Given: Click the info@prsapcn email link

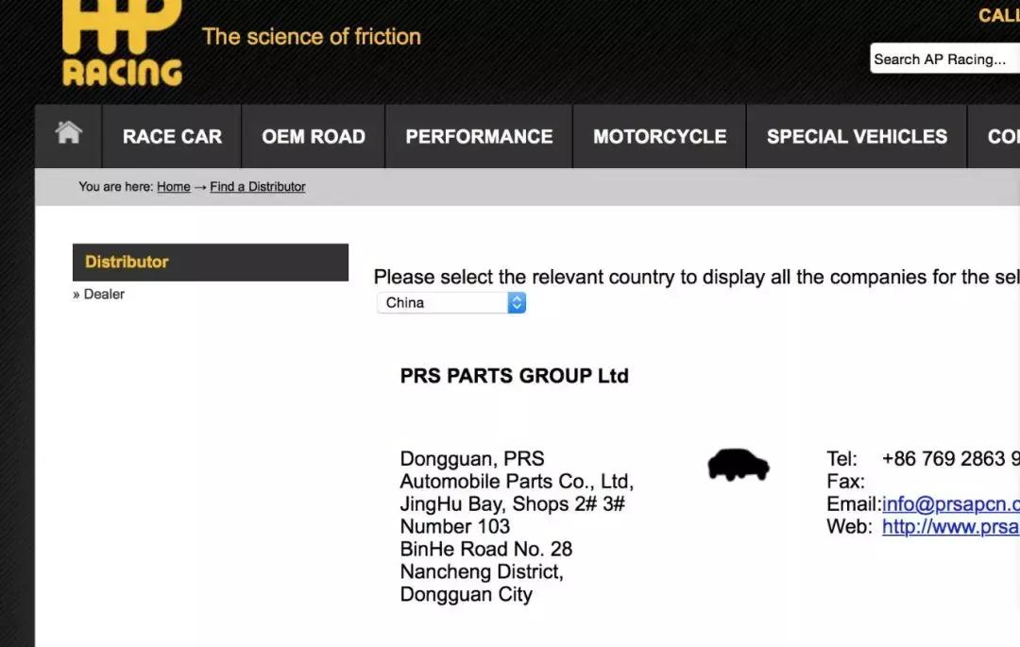Looking at the screenshot, I should pyautogui.click(x=950, y=504).
